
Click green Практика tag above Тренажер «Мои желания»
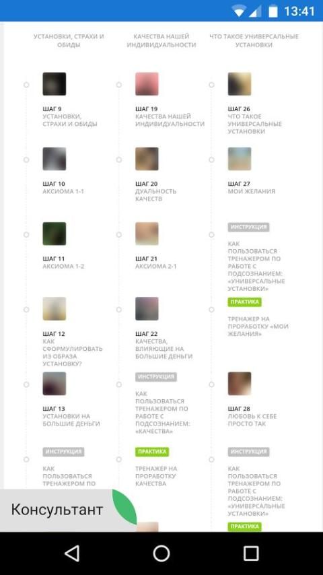(244, 302)
